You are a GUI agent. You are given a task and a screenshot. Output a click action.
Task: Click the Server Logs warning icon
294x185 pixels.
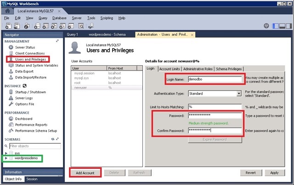tap(11, 98)
